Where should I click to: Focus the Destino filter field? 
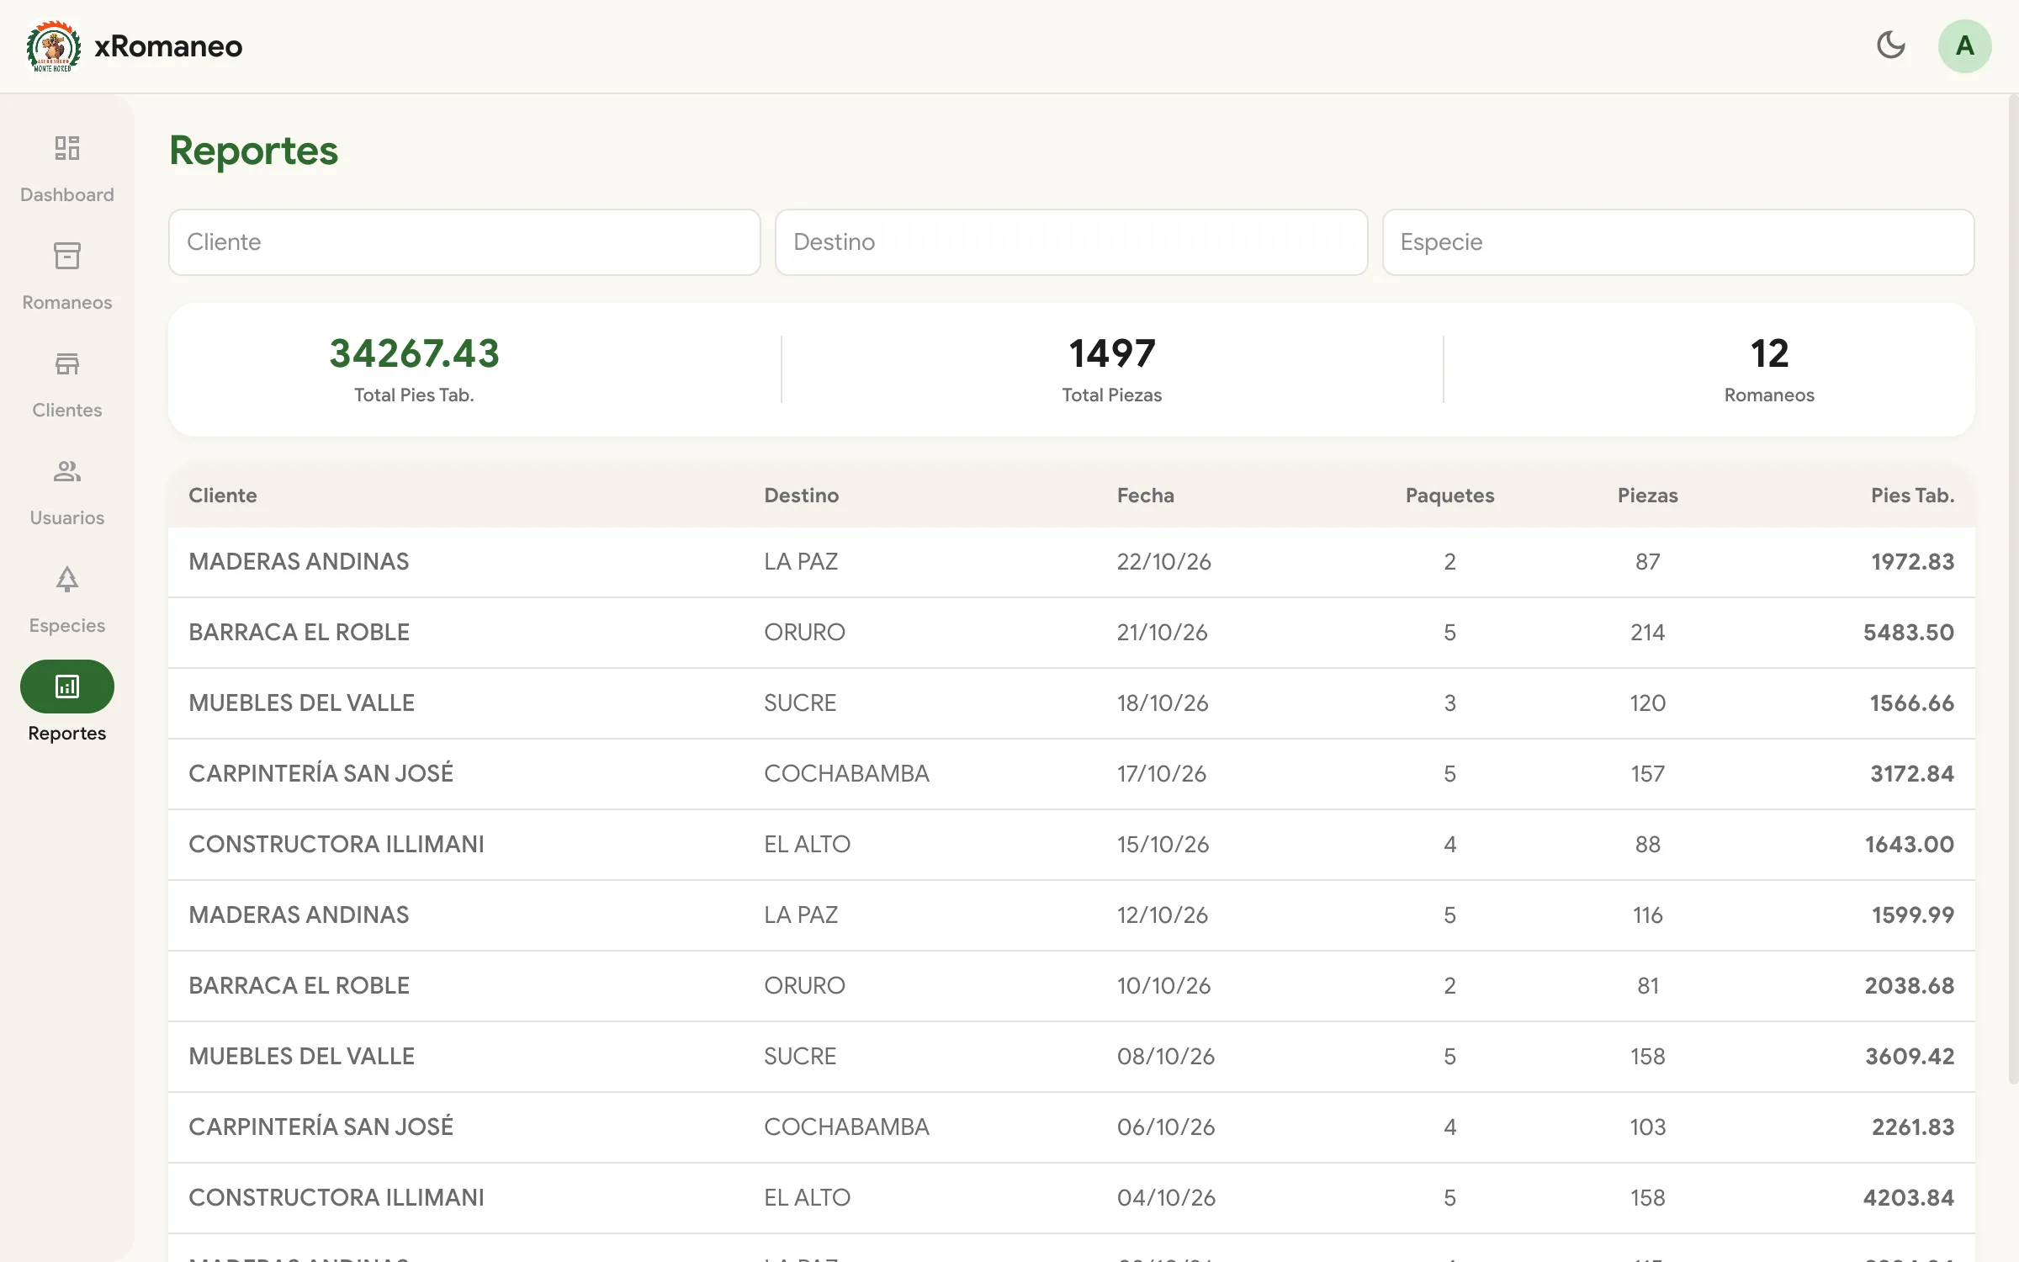(1071, 242)
